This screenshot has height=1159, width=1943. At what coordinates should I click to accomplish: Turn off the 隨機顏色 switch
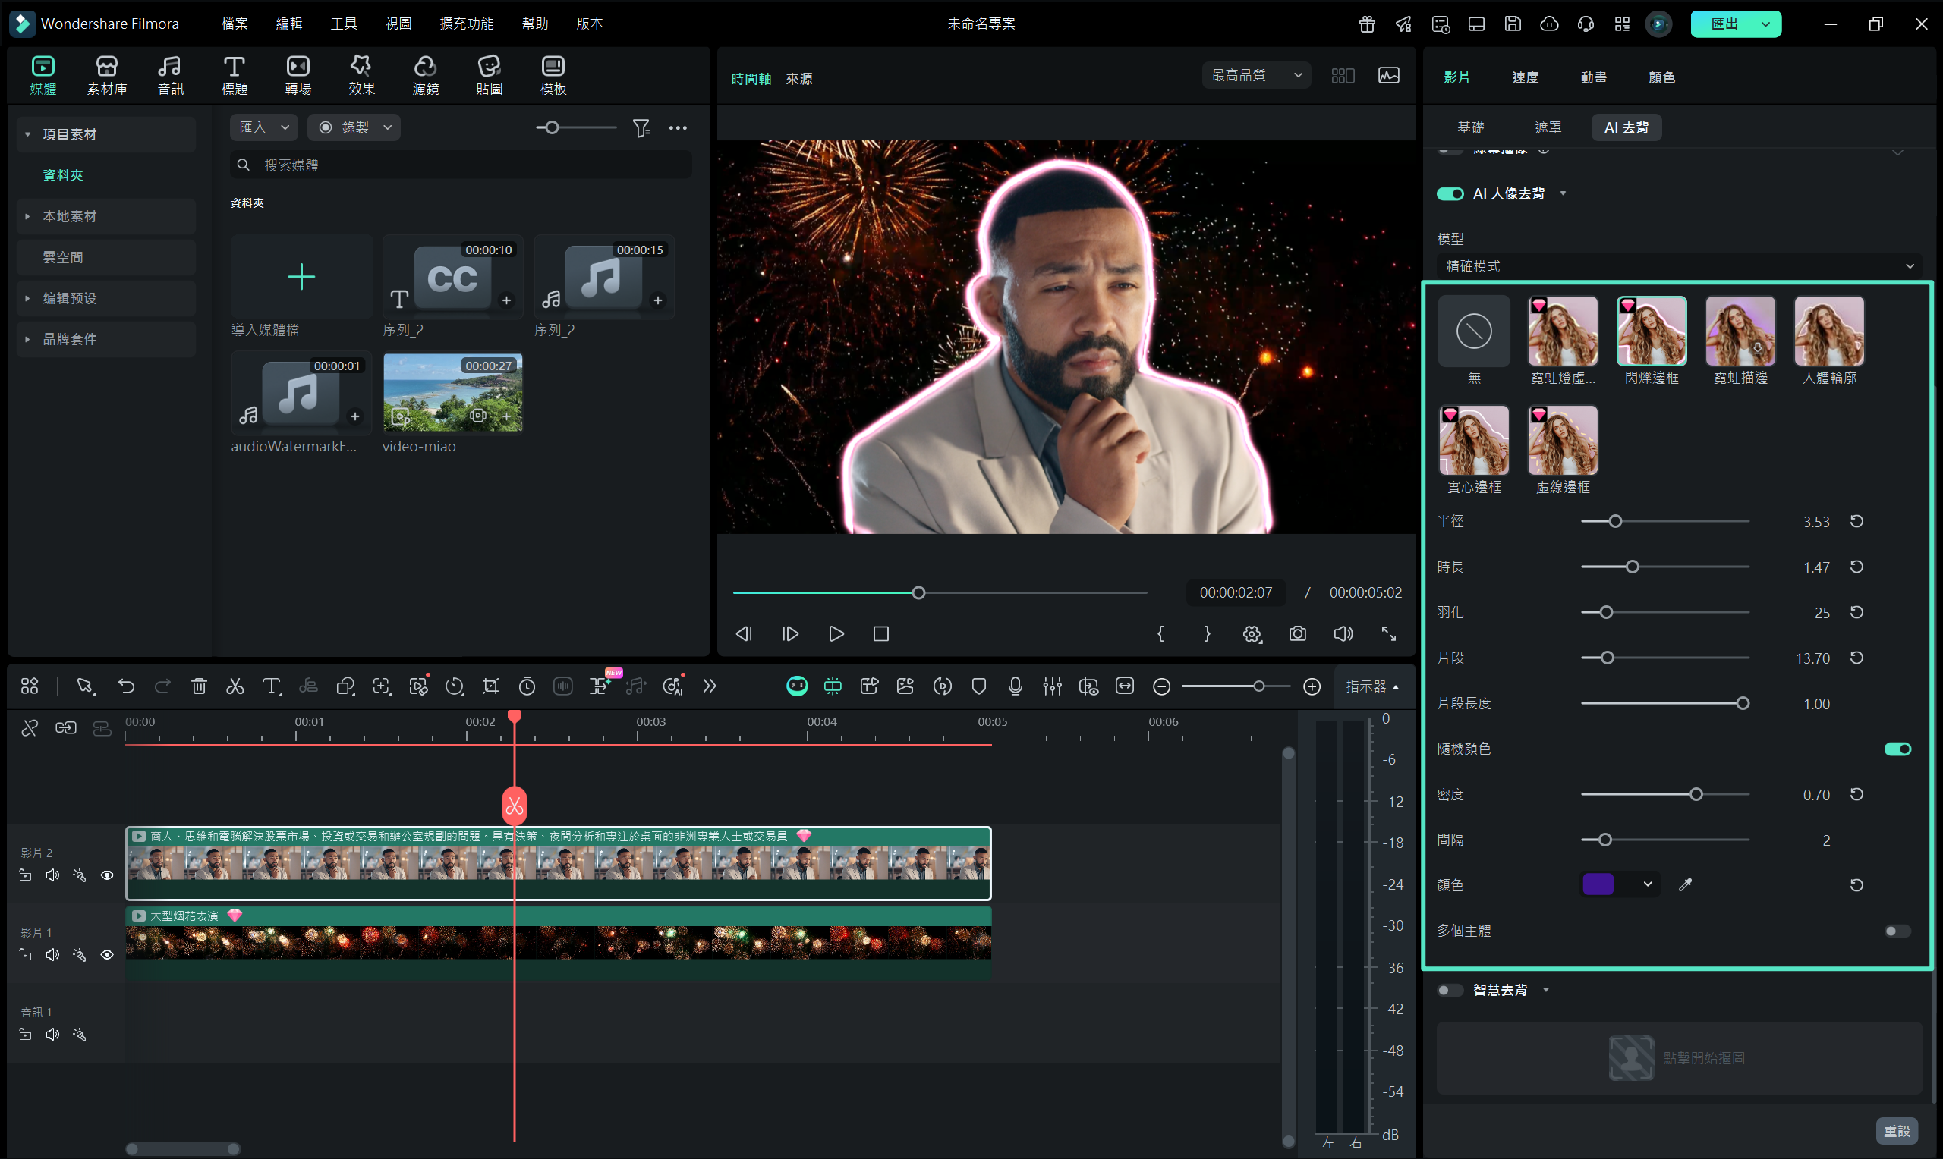coord(1897,749)
